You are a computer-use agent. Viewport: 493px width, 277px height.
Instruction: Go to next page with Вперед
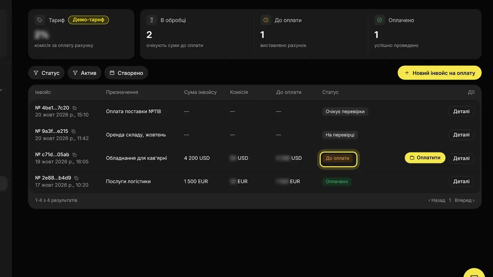pyautogui.click(x=464, y=200)
